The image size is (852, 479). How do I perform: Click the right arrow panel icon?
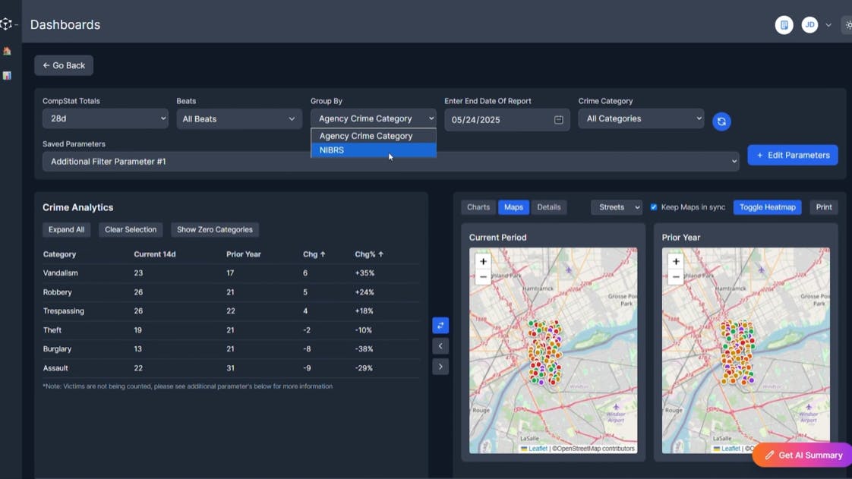[x=440, y=367]
